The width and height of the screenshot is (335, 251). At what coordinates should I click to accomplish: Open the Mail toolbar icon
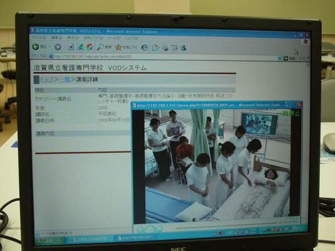click(155, 48)
